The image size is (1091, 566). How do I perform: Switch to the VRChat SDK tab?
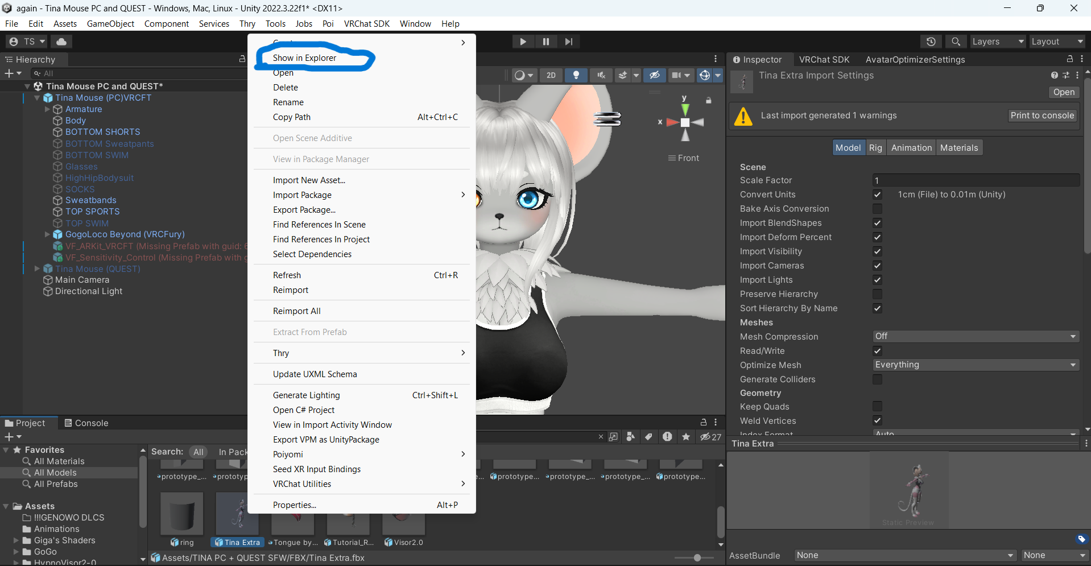point(824,59)
